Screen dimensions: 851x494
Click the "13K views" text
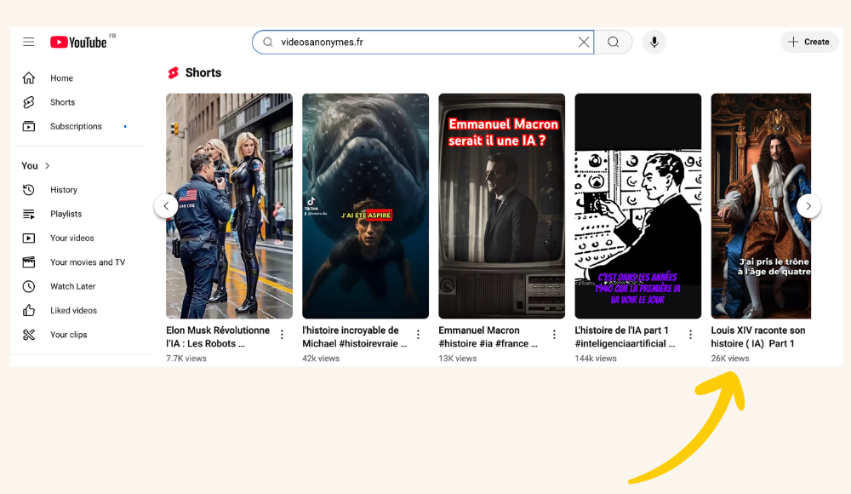pyautogui.click(x=458, y=359)
